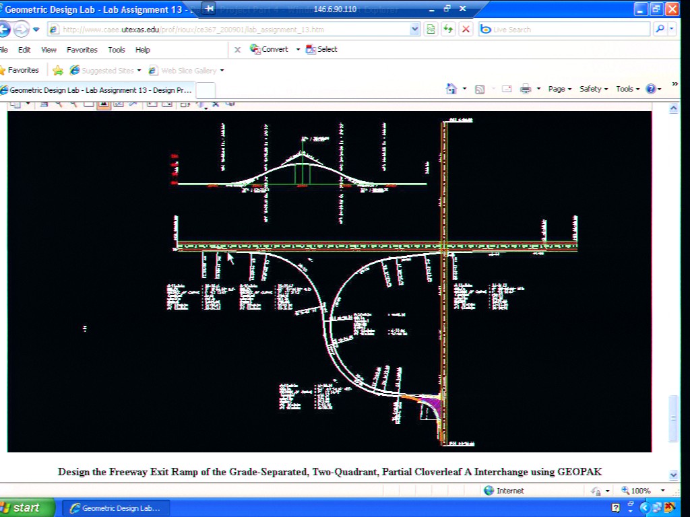Open the search provider options dropdown

672,29
